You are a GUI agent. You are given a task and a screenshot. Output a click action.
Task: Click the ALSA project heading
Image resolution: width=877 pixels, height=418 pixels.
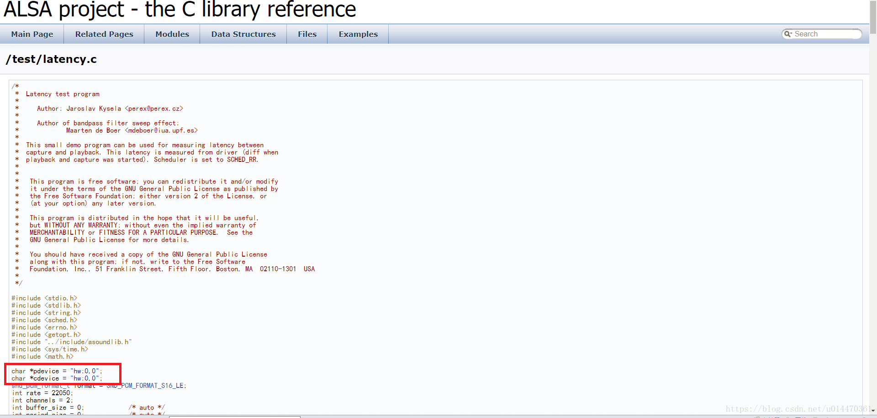(180, 10)
